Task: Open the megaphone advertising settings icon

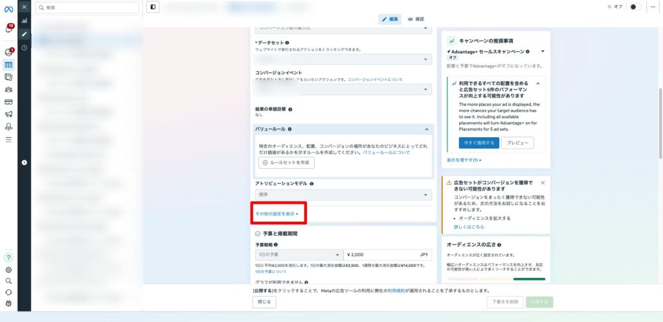Action: point(8,114)
